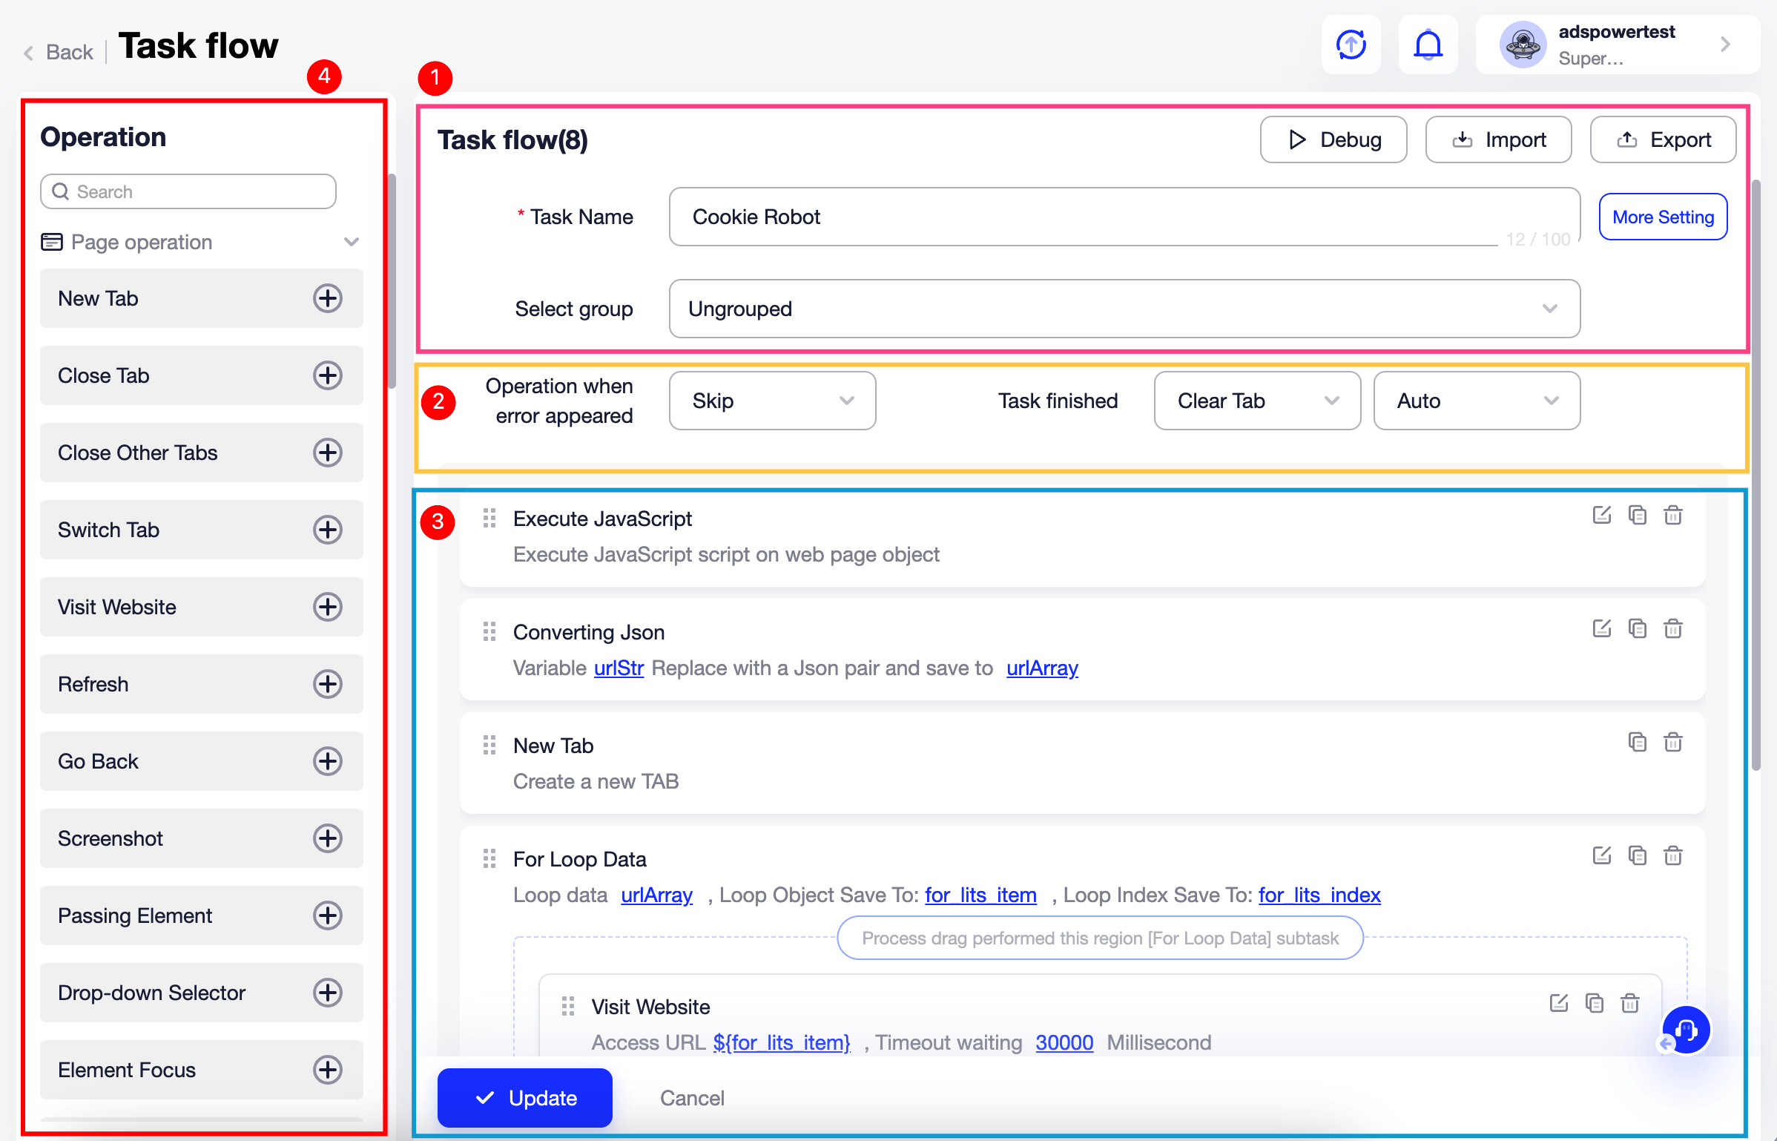Image resolution: width=1777 pixels, height=1141 pixels.
Task: Add Screenshot operation with its plus icon
Action: (x=328, y=838)
